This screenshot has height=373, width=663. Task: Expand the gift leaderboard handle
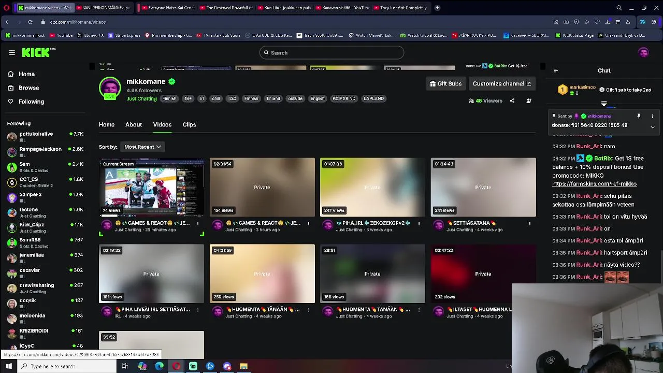click(604, 104)
